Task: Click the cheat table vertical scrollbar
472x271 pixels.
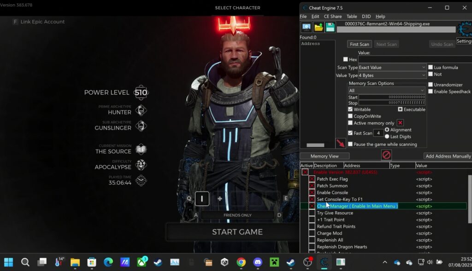Action: 470,199
